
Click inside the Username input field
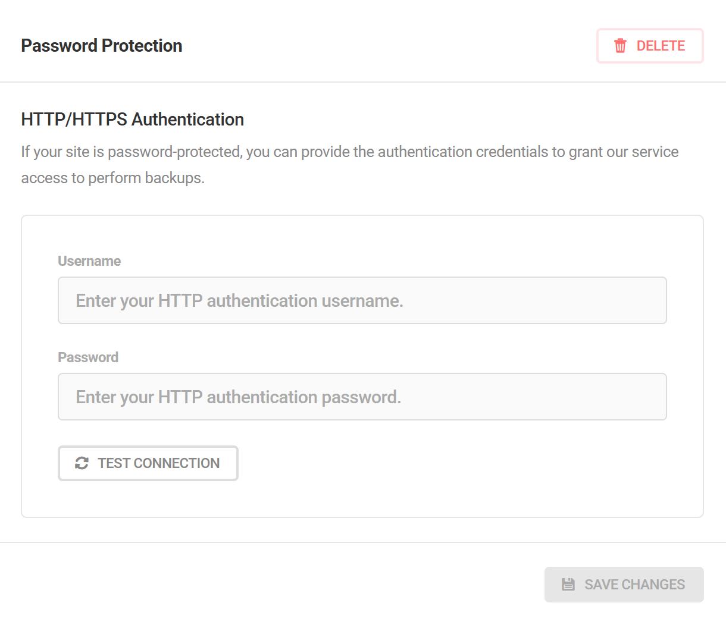362,300
